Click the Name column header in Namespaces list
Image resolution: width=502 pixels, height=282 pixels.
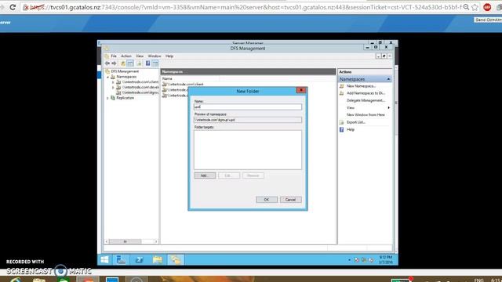pyautogui.click(x=167, y=78)
